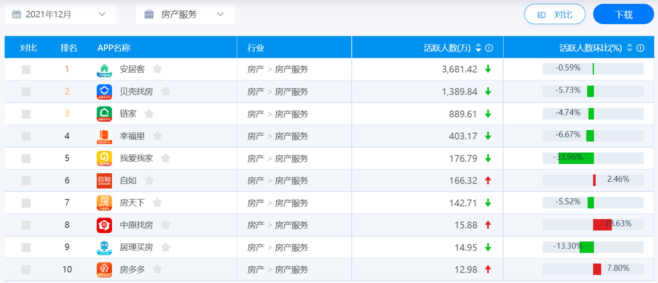658x283 pixels.
Task: Sort by 活跃人数(万) column arrows
Action: (x=478, y=48)
